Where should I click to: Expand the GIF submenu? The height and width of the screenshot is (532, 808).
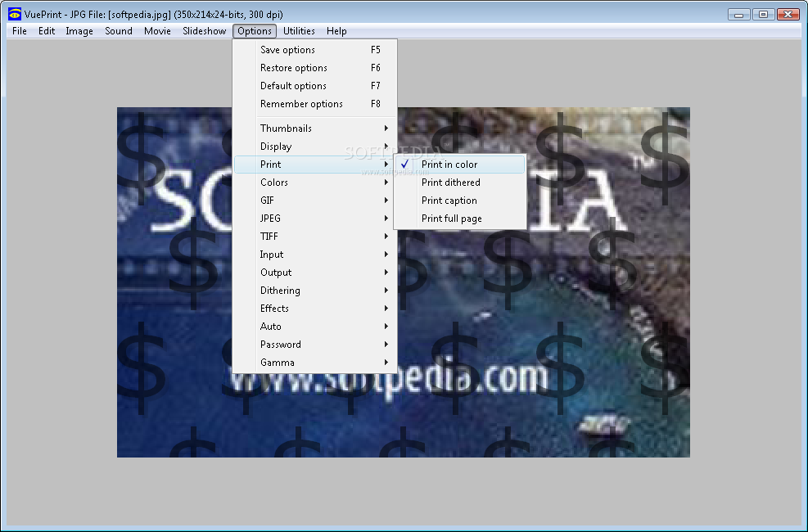click(x=315, y=201)
